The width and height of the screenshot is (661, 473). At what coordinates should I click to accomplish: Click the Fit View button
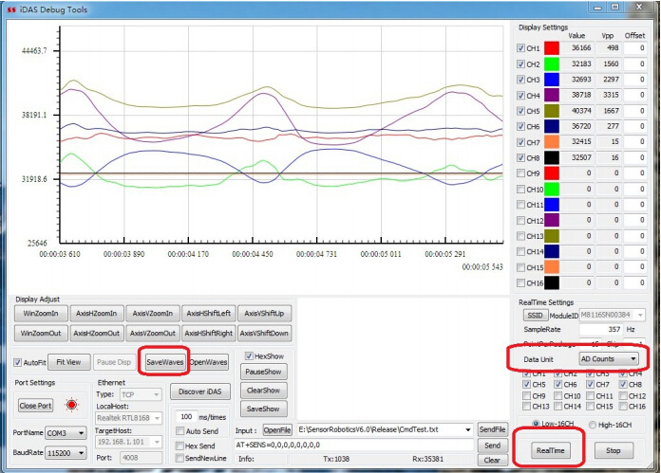(x=67, y=362)
